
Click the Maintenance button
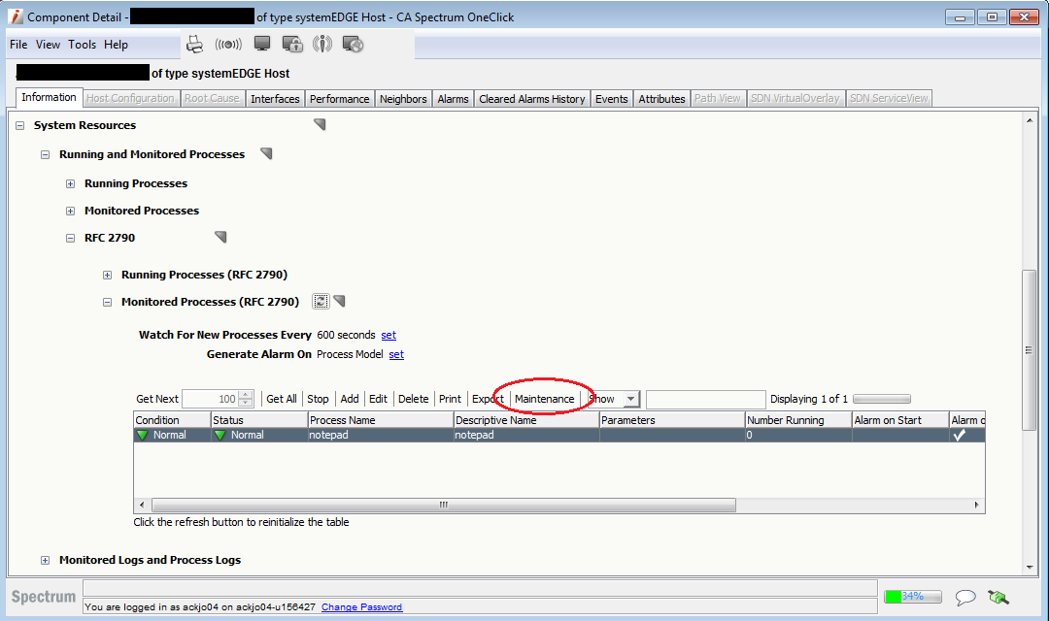pyautogui.click(x=545, y=399)
